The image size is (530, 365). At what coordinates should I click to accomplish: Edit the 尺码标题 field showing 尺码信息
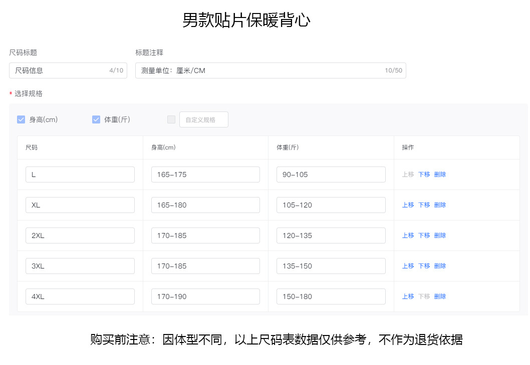tap(68, 70)
